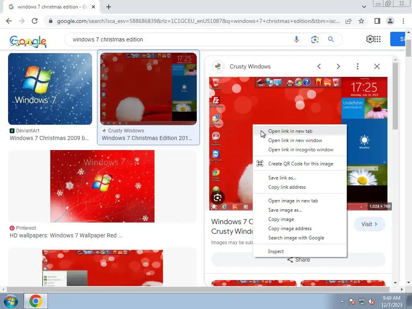
Task: Select Inspect from context menu
Action: point(300,251)
